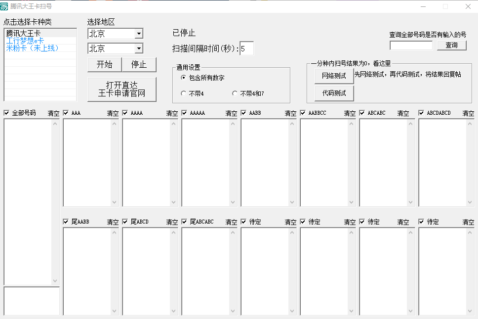Click the number query input field

click(x=411, y=46)
